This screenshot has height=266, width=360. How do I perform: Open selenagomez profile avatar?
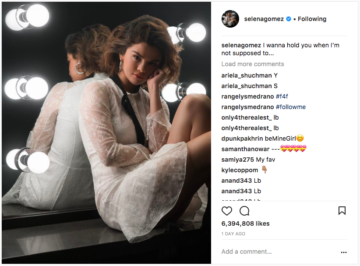click(x=230, y=19)
